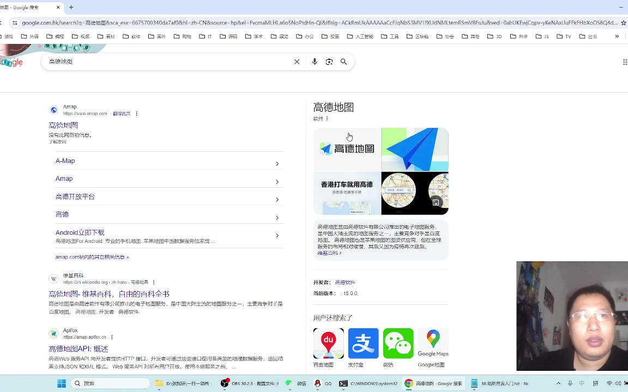The width and height of the screenshot is (628, 392).
Task: Submit search with the magnifier icon
Action: pyautogui.click(x=343, y=62)
